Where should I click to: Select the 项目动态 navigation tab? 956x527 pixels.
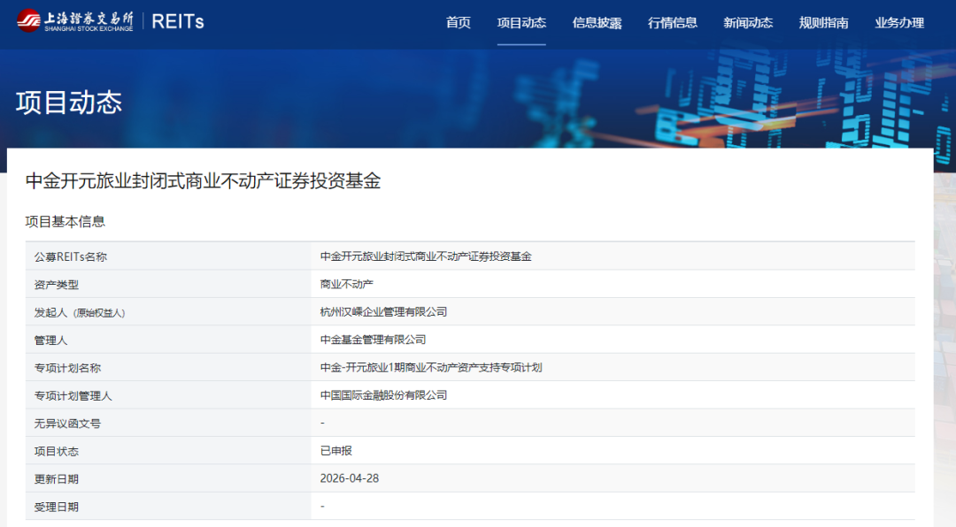coord(521,23)
